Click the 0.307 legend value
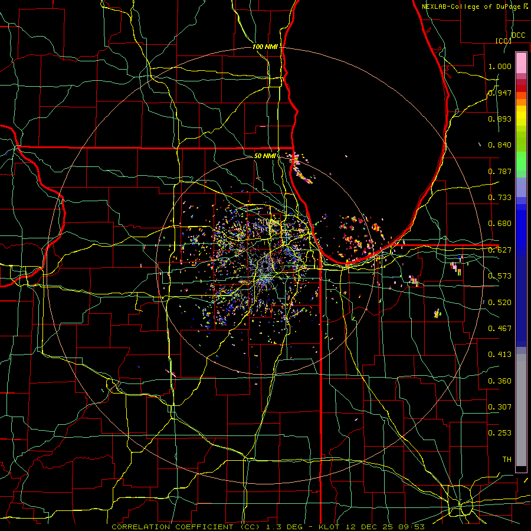 pos(500,407)
